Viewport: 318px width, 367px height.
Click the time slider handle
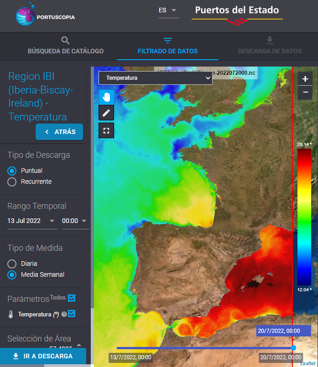[x=293, y=348]
